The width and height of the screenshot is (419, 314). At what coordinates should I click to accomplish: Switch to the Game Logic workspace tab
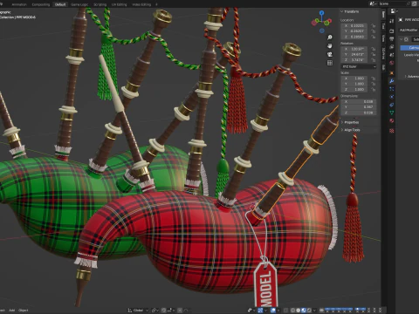click(x=79, y=4)
